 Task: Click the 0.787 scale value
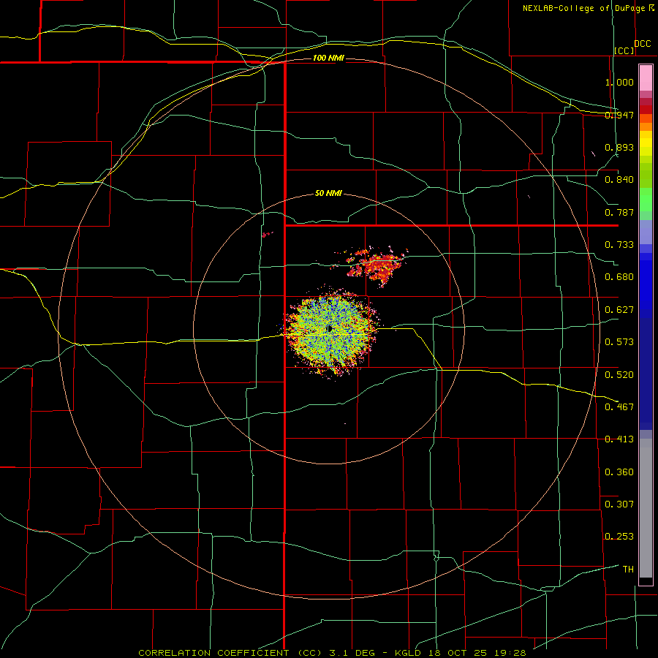pos(619,212)
